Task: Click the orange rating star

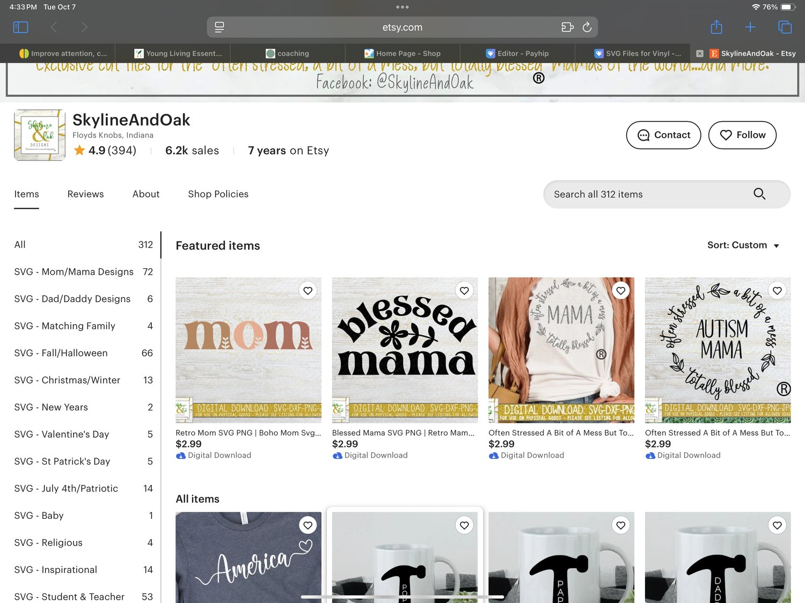Action: point(79,150)
